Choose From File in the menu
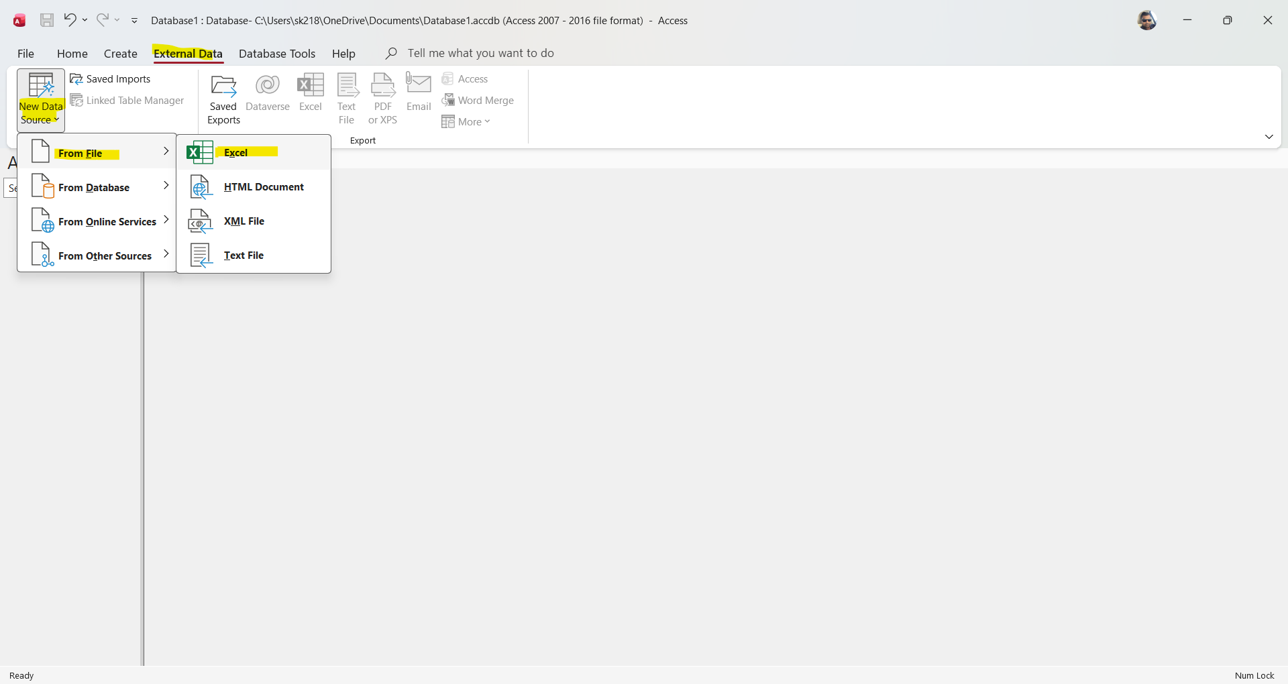Viewport: 1288px width, 684px height. [x=97, y=152]
